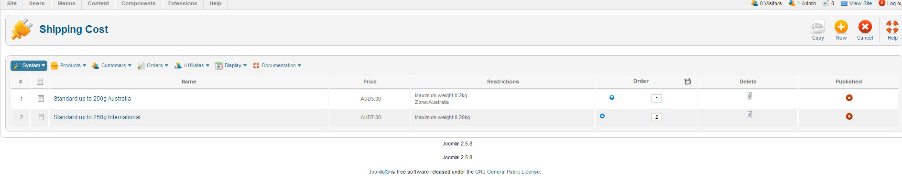Click the save order disk icon
The width and height of the screenshot is (902, 195).
687,82
